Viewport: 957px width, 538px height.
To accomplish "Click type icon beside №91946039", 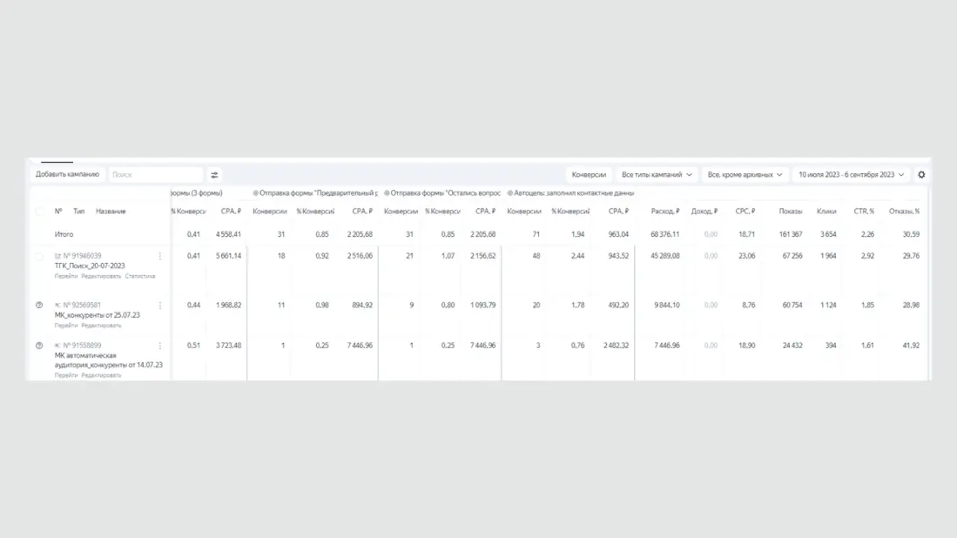I will click(58, 256).
